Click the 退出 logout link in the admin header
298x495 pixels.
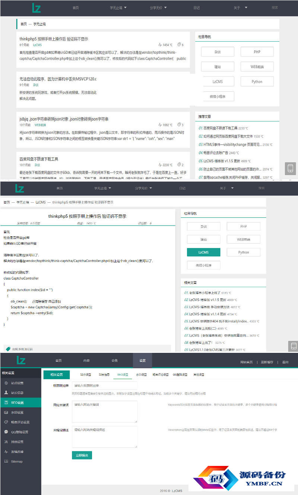(x=285, y=362)
